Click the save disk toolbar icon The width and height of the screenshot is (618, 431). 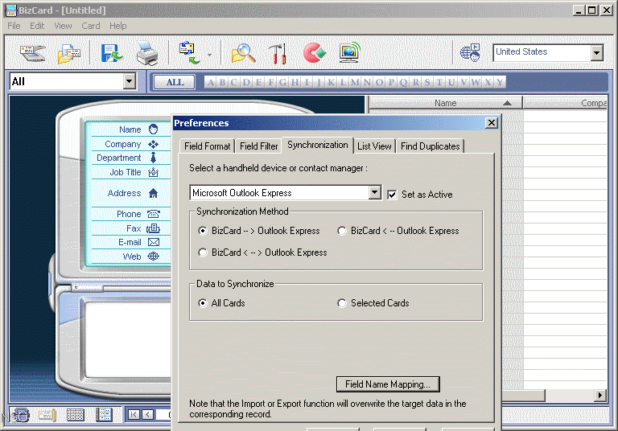click(x=110, y=53)
